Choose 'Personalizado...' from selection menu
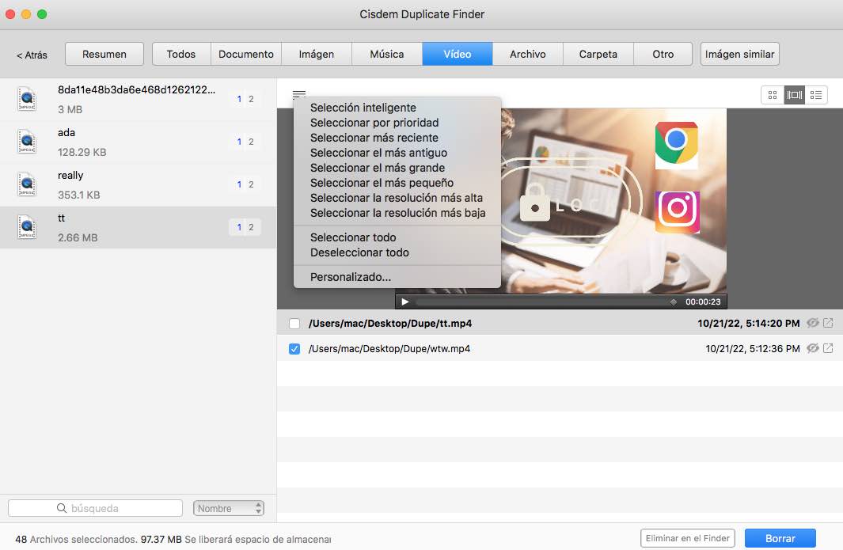The height and width of the screenshot is (550, 843). click(x=350, y=277)
